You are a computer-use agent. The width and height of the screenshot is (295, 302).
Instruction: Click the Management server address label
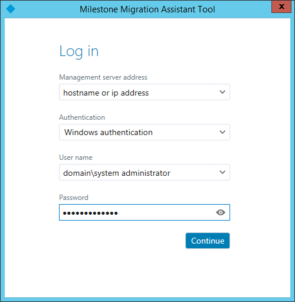(x=103, y=77)
